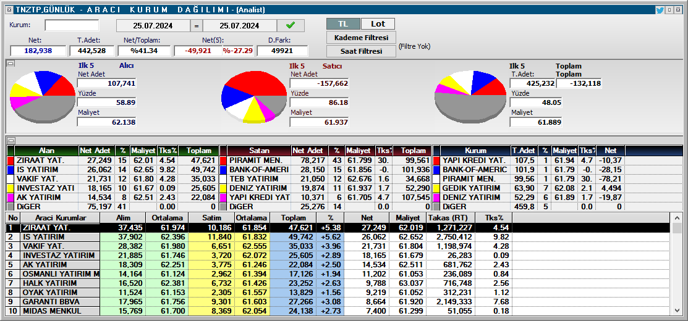Click the No column header
688x321 pixels.
(14, 218)
